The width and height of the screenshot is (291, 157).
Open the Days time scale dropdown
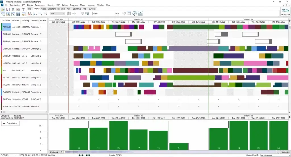click(57, 13)
